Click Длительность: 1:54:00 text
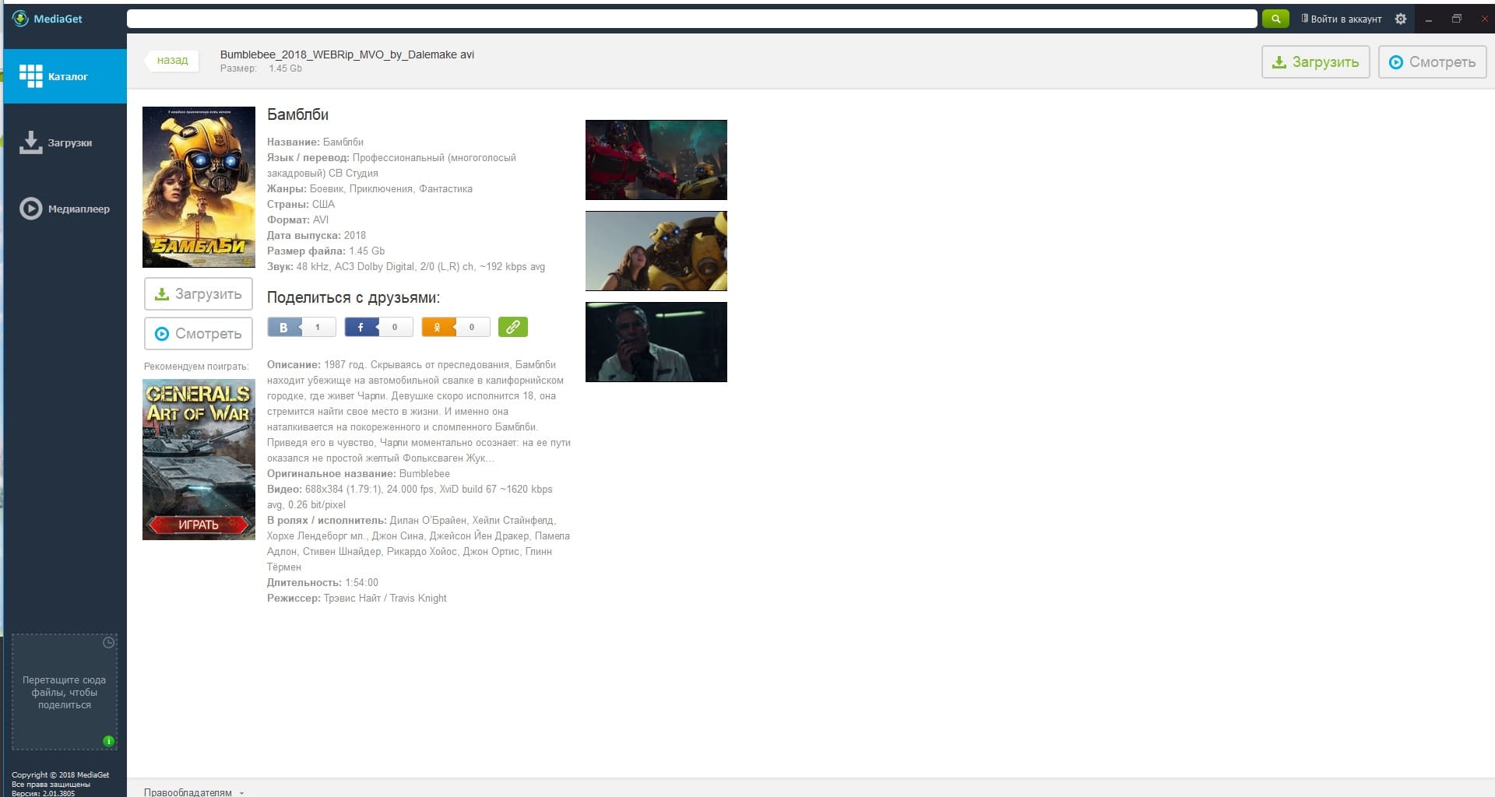 pos(322,582)
